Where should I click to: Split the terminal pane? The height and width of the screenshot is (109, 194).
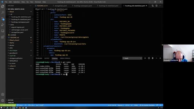[149, 58]
